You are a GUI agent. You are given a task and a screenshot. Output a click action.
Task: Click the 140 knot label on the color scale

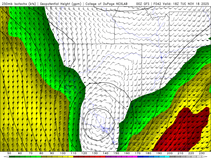point(105,153)
